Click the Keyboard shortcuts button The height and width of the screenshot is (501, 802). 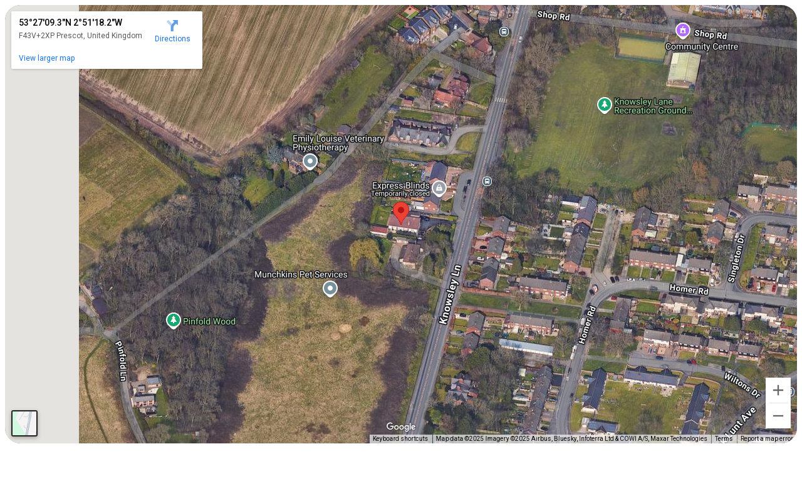coord(400,439)
